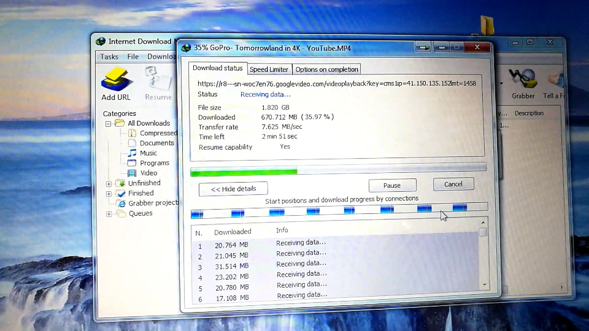This screenshot has height=331, width=589.
Task: Select connection row 6 with 17.108 MB
Action: [335, 297]
